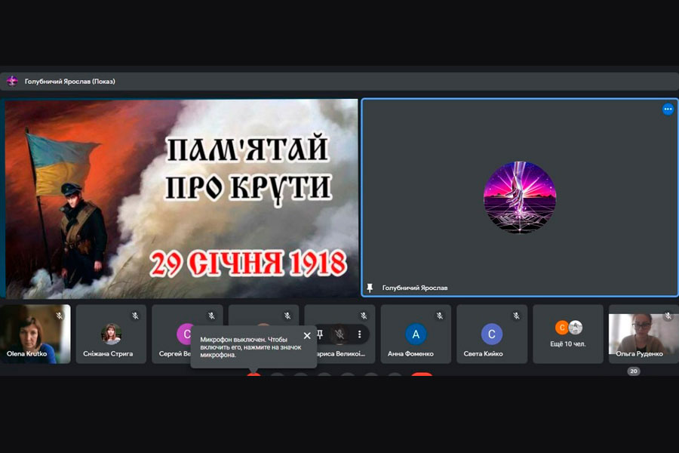The width and height of the screenshot is (679, 453).
Task: Click Анна Фоменко's blue letter A avatar
Action: pos(416,334)
